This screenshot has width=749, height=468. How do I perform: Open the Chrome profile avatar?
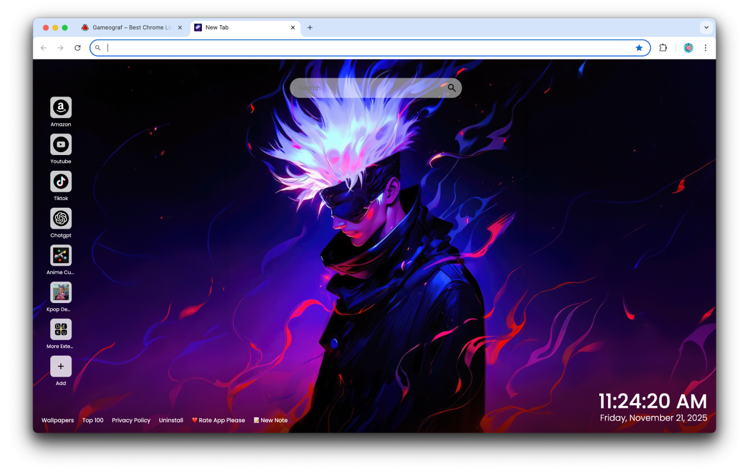689,48
